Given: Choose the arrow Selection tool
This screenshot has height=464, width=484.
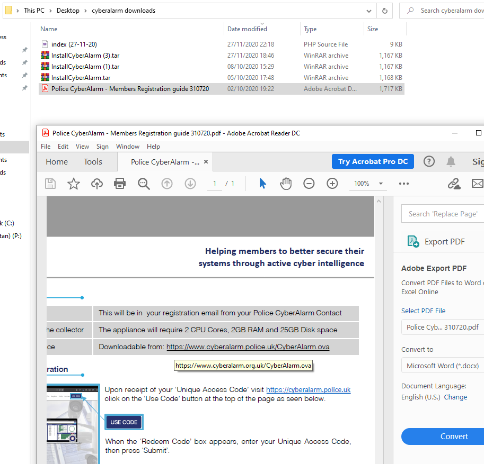Looking at the screenshot, I should click(262, 184).
